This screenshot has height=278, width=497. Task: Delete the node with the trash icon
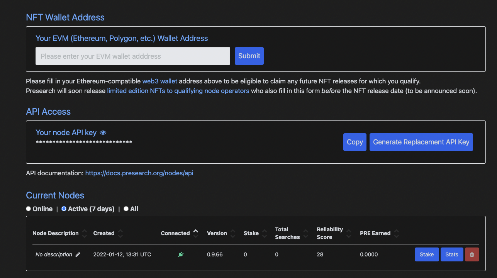[x=472, y=254]
